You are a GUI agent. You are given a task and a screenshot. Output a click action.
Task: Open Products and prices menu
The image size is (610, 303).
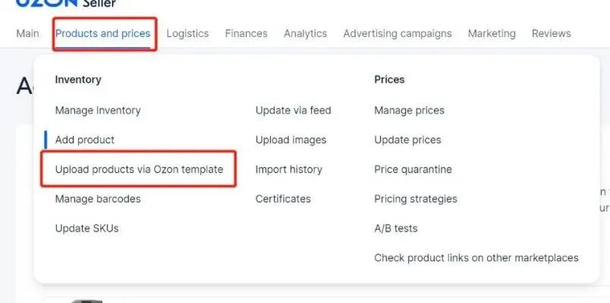(x=103, y=33)
